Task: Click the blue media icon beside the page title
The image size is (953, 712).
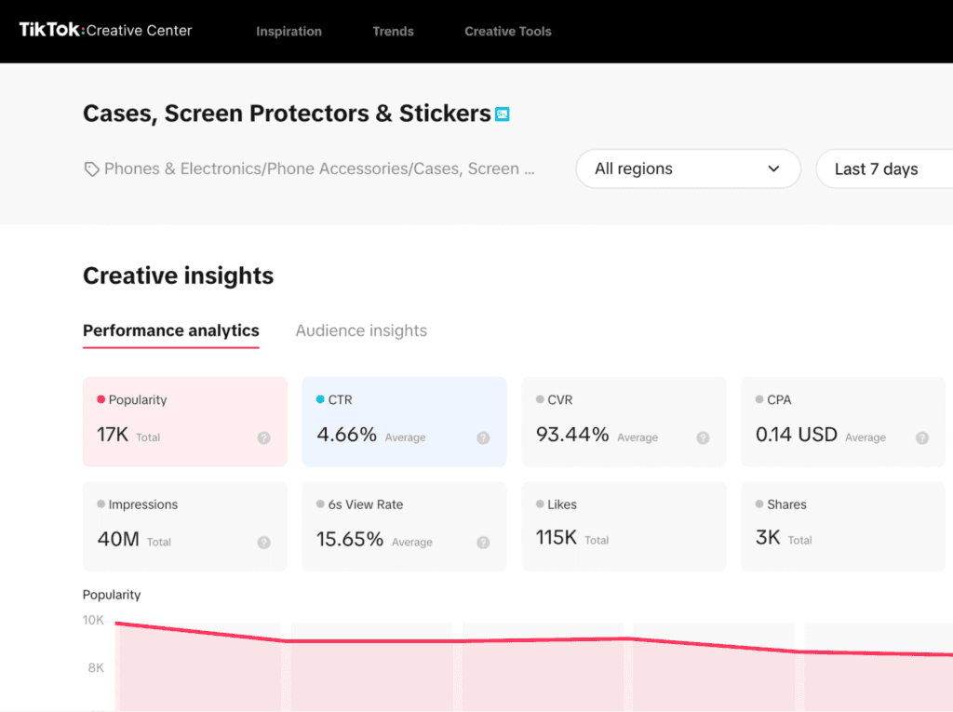Action: [503, 114]
